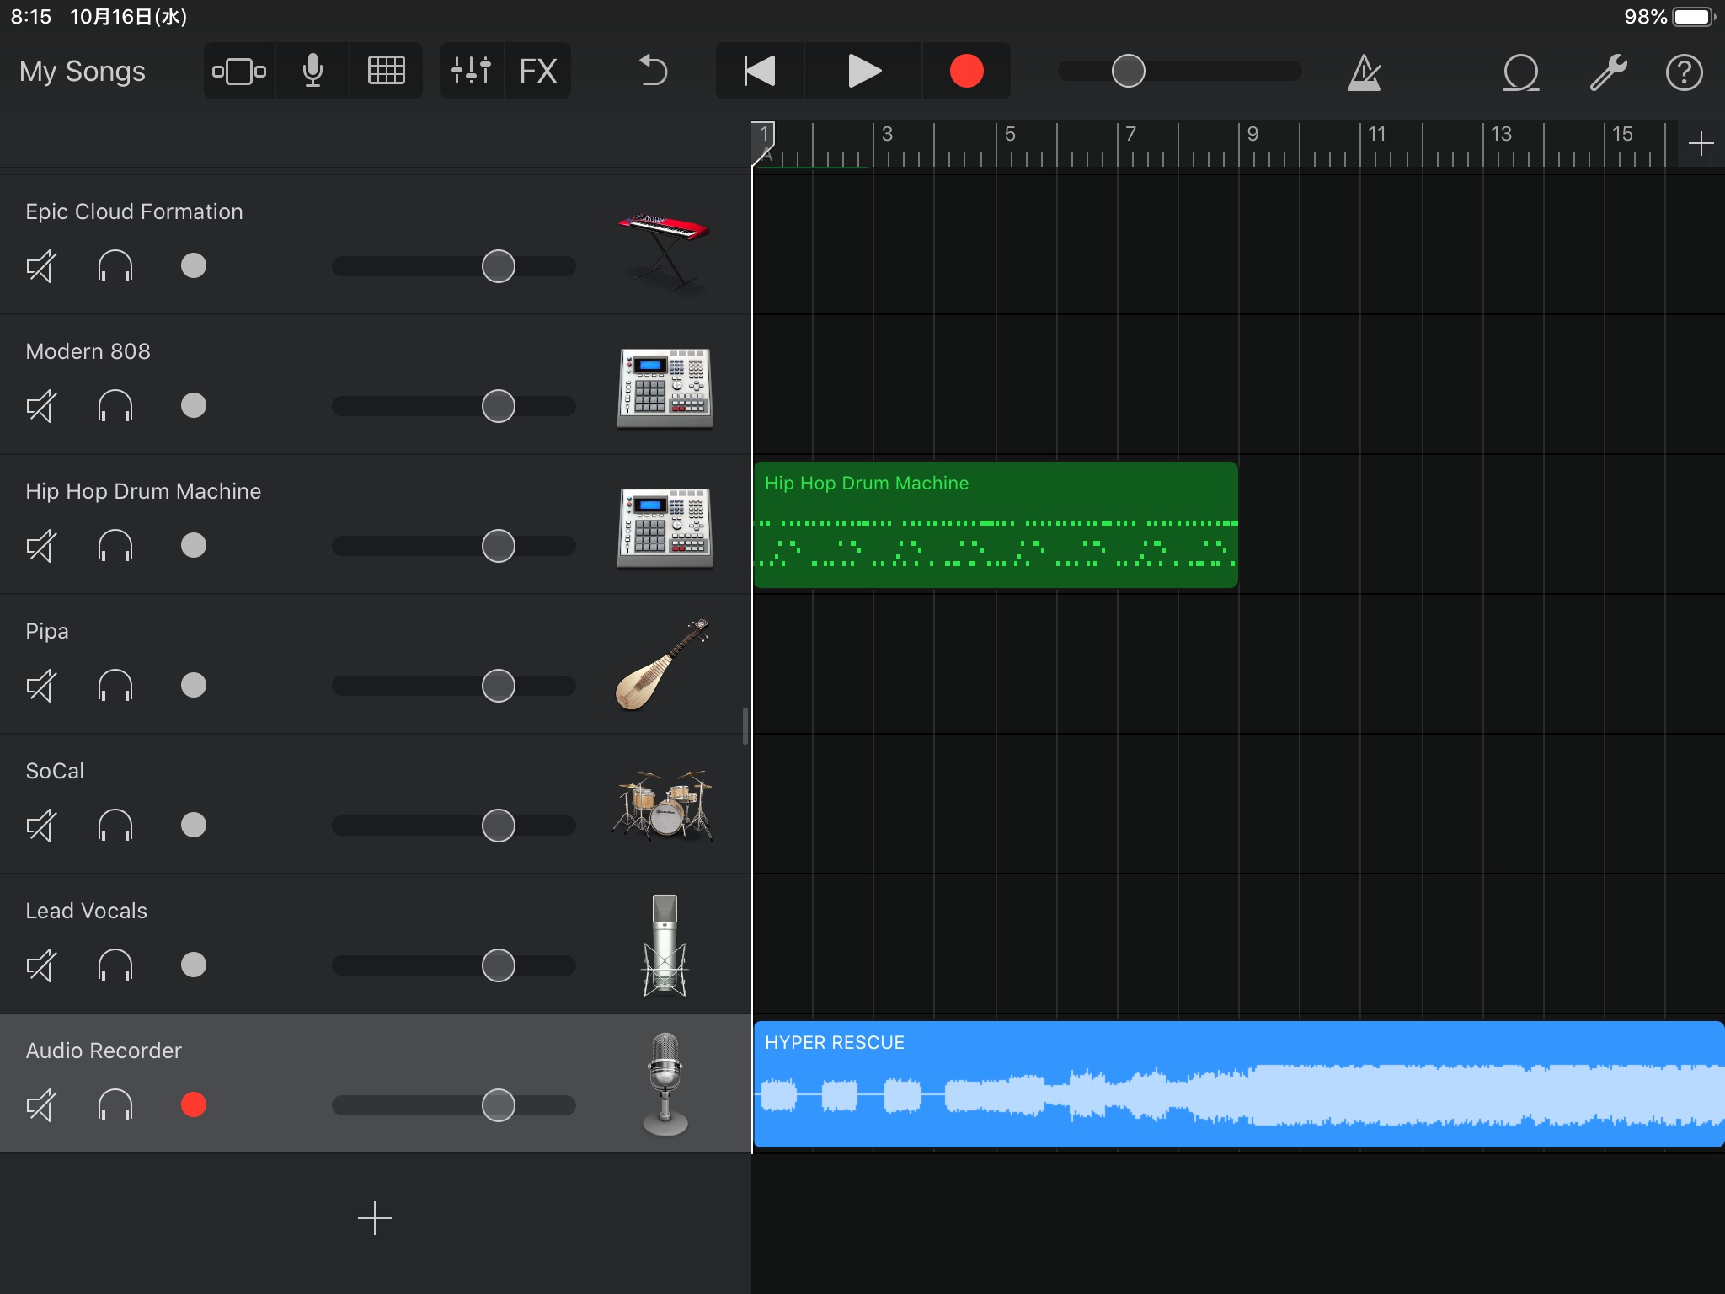Open the sound browser view icon
The image size is (1725, 1294).
coord(239,72)
